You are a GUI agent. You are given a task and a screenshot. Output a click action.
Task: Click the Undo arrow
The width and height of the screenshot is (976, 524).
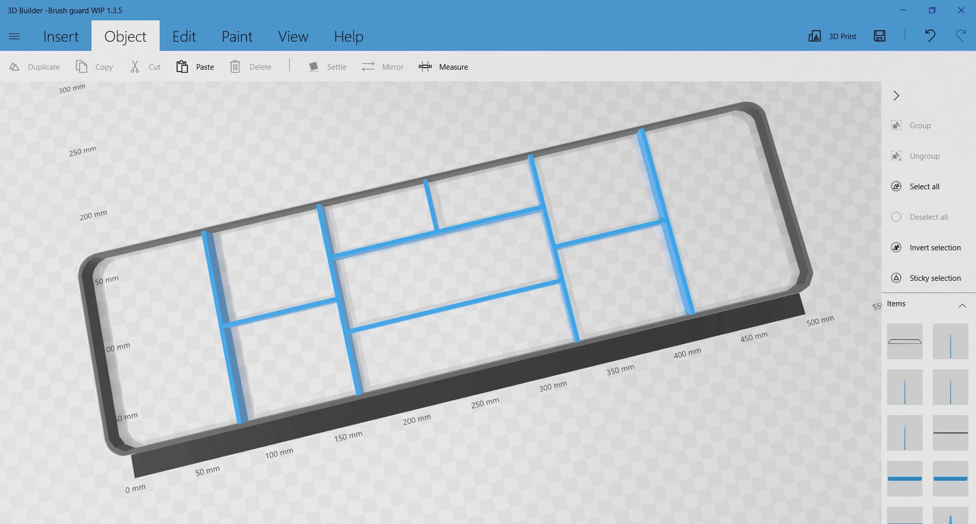pos(930,36)
